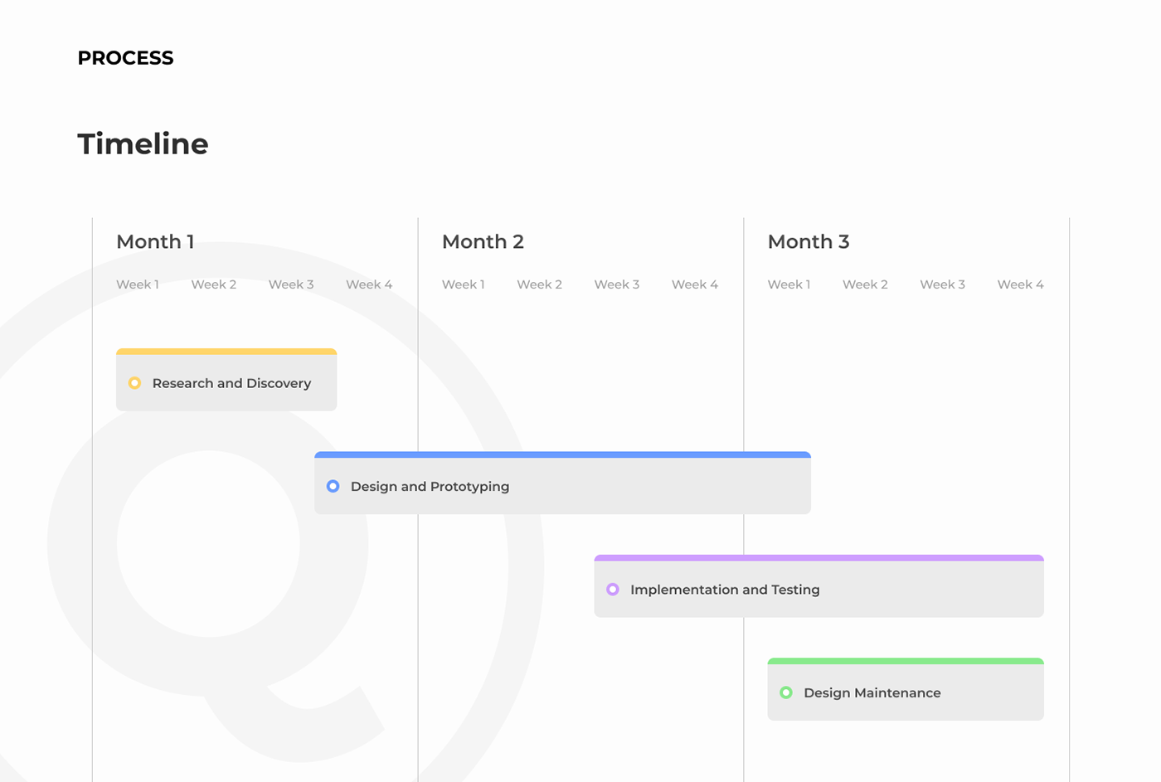The image size is (1161, 782).
Task: Click the yellow status circle on Research and Discovery
Action: pos(134,382)
